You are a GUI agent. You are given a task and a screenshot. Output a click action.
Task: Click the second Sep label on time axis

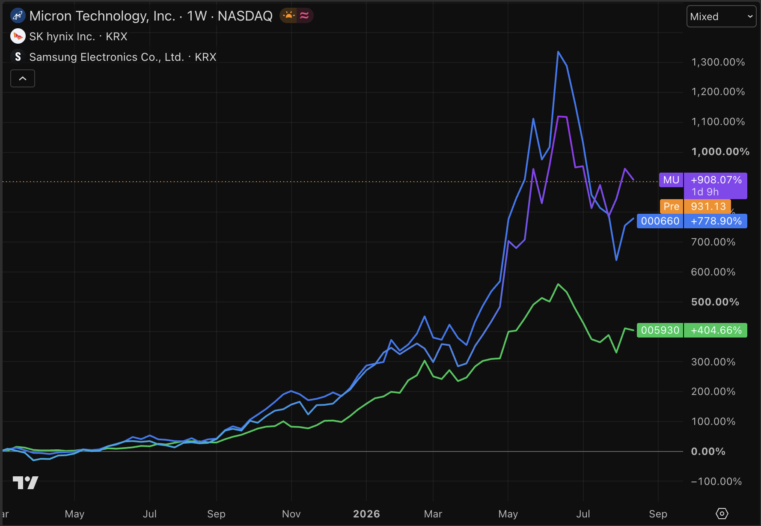click(x=658, y=514)
